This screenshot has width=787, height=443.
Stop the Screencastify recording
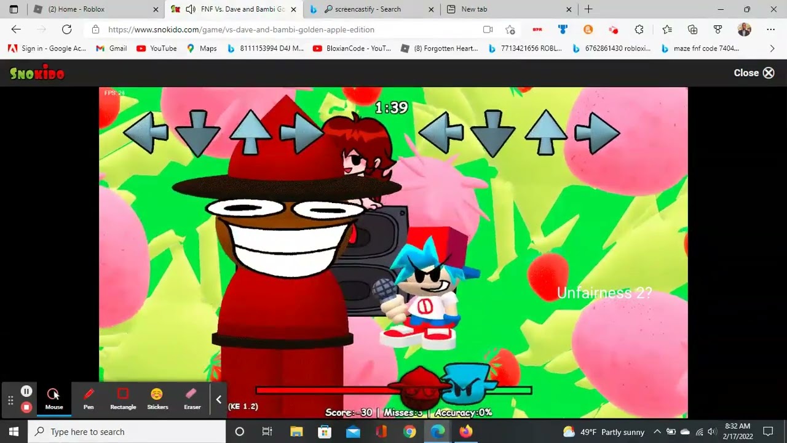coord(26,407)
